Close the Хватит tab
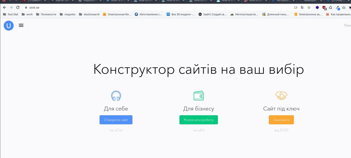The image size is (351, 158). tap(73, 1)
